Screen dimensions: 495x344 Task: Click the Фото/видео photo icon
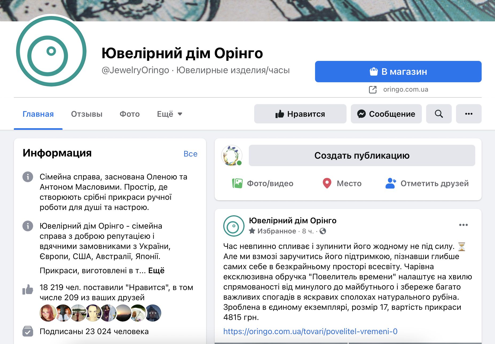click(237, 183)
